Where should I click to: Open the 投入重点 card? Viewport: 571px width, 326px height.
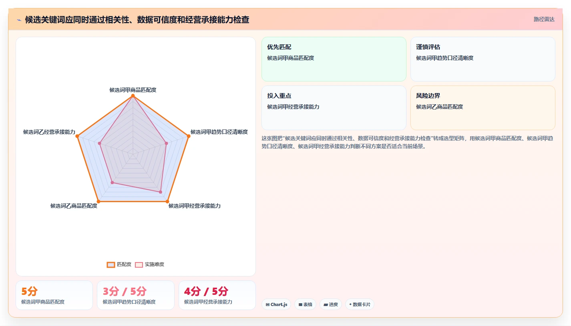tap(334, 108)
